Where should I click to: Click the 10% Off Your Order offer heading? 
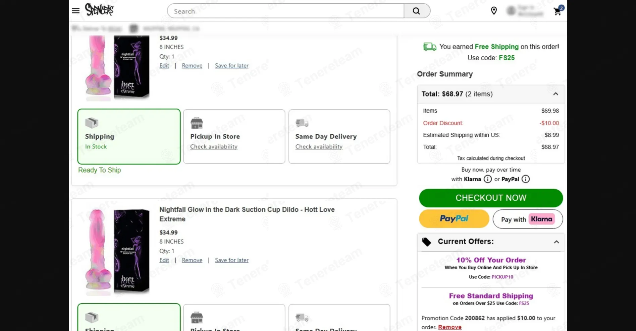pos(491,260)
